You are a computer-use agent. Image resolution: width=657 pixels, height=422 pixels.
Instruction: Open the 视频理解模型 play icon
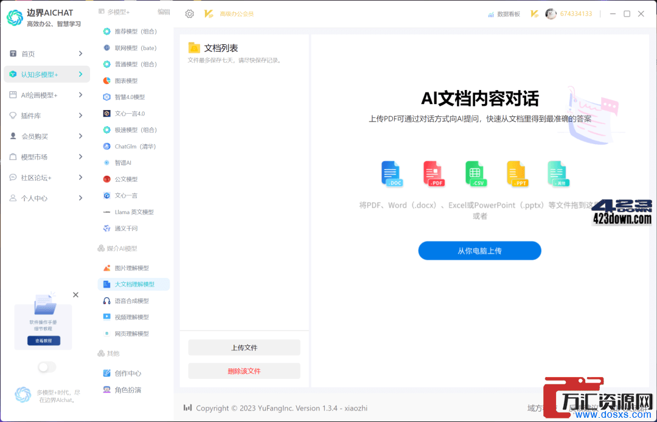point(107,317)
